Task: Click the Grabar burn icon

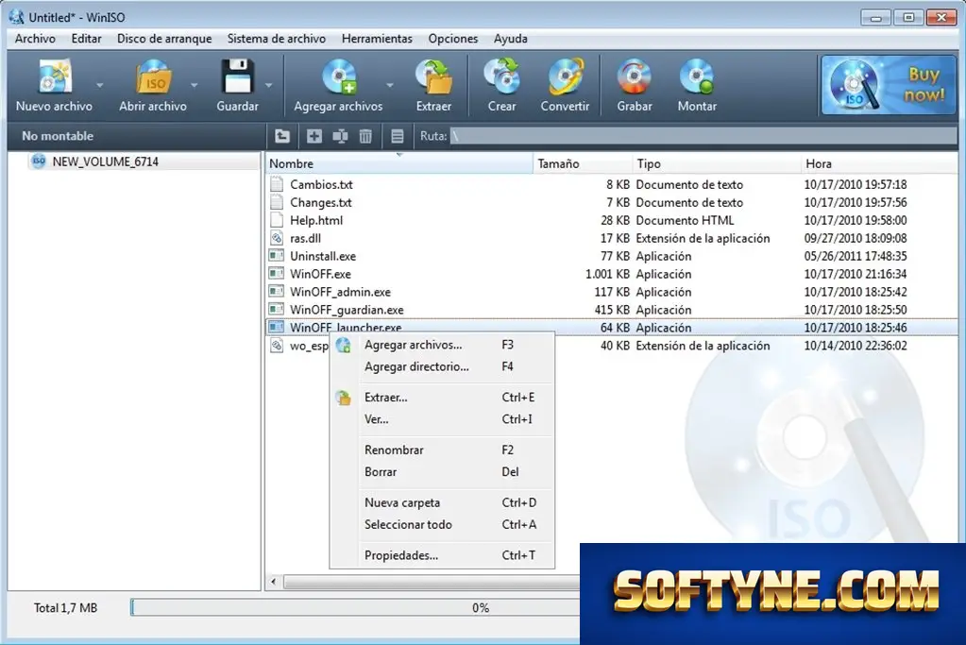Action: click(634, 77)
